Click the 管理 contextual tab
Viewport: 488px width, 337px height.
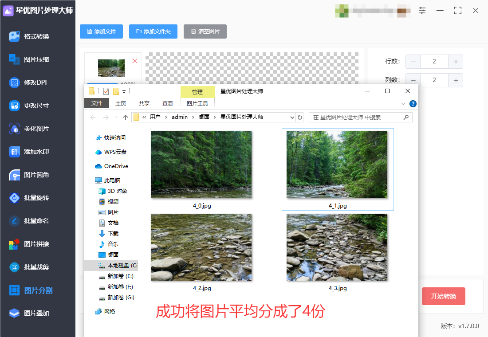coord(197,92)
